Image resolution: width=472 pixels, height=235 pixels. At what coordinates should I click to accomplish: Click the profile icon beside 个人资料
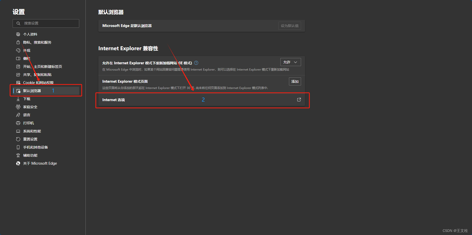pyautogui.click(x=18, y=34)
